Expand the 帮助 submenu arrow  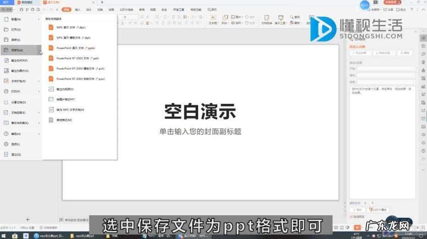[x=39, y=134]
